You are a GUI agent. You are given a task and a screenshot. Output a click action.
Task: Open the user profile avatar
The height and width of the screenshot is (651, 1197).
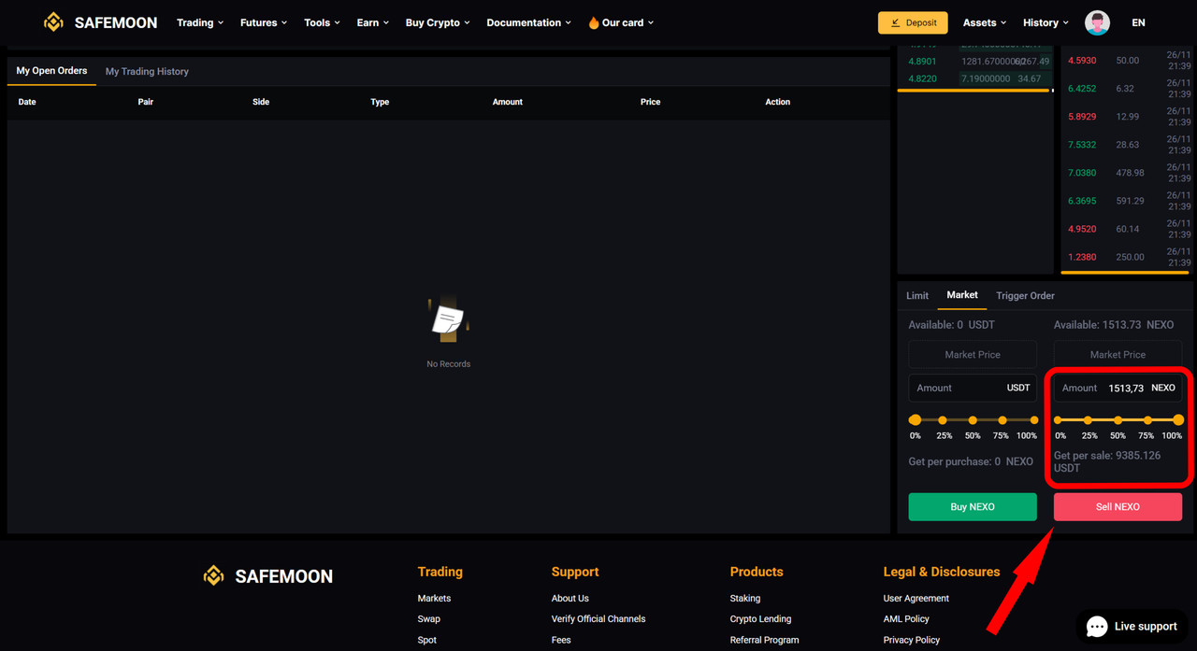1097,22
